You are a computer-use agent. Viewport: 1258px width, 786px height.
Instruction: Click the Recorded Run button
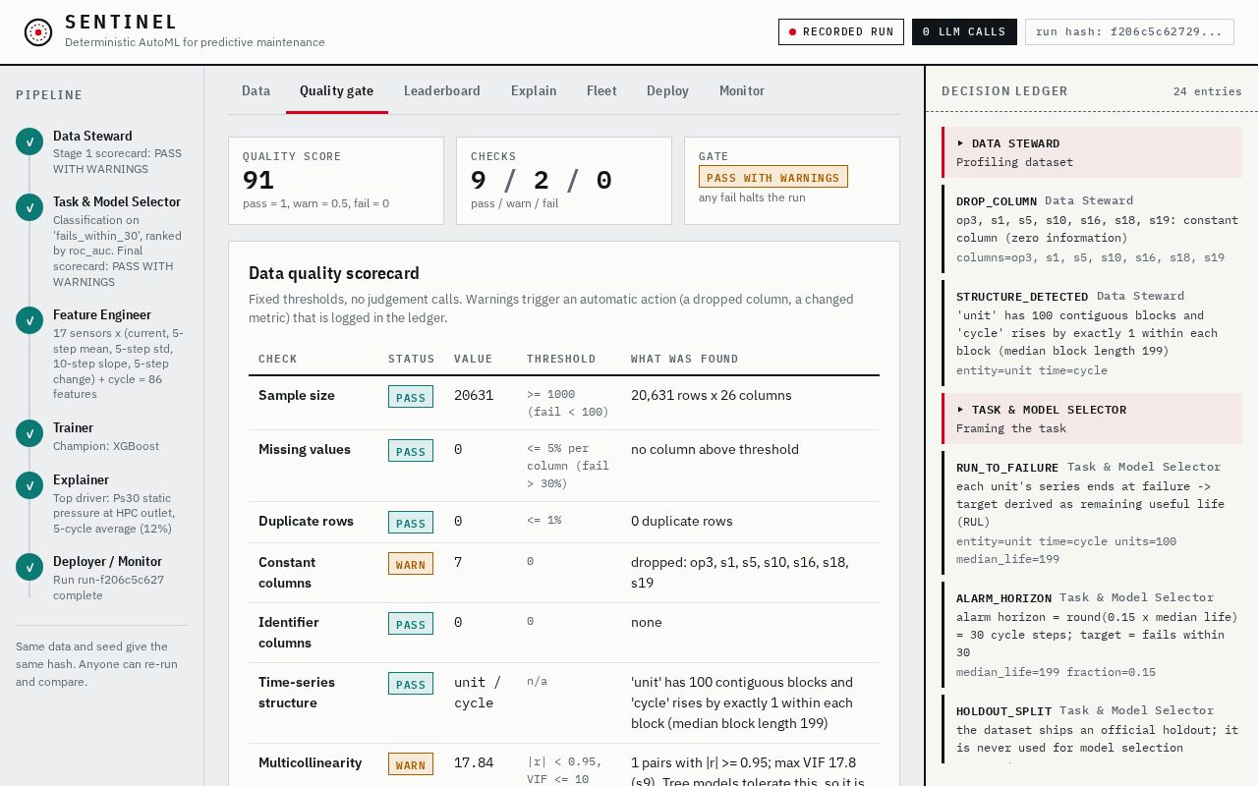point(841,32)
